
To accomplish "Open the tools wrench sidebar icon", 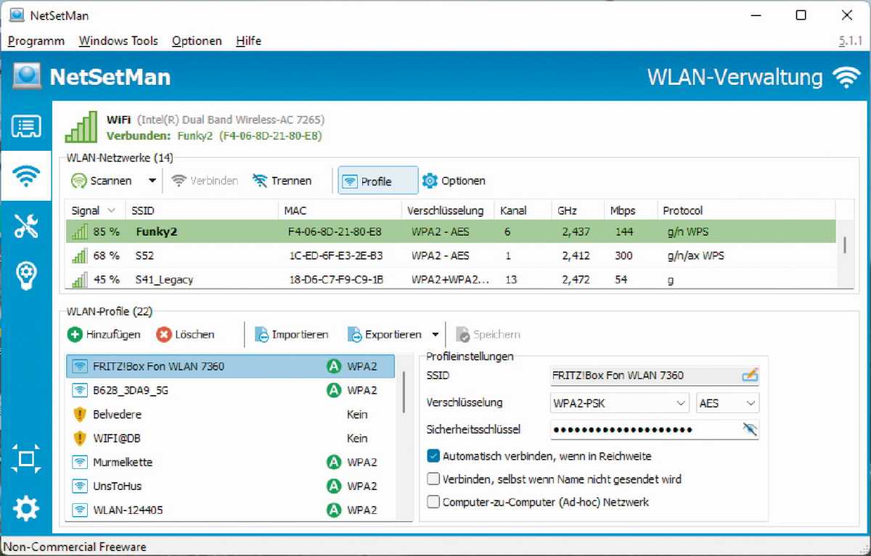I will click(26, 226).
